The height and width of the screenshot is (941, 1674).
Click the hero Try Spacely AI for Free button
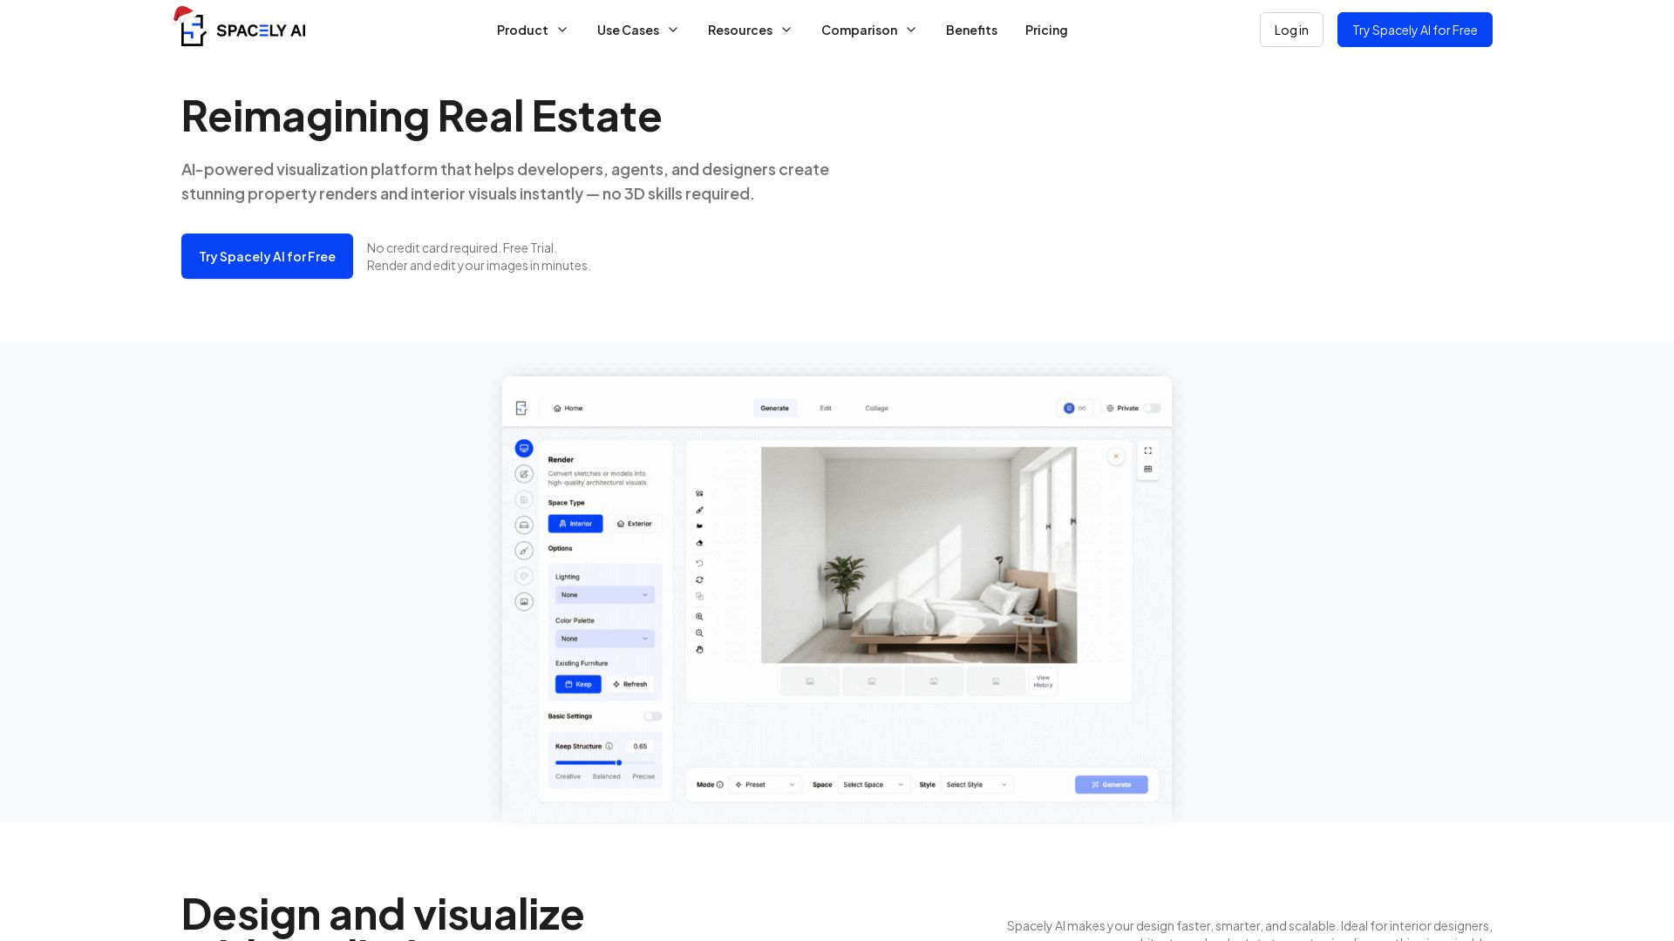[x=267, y=256]
